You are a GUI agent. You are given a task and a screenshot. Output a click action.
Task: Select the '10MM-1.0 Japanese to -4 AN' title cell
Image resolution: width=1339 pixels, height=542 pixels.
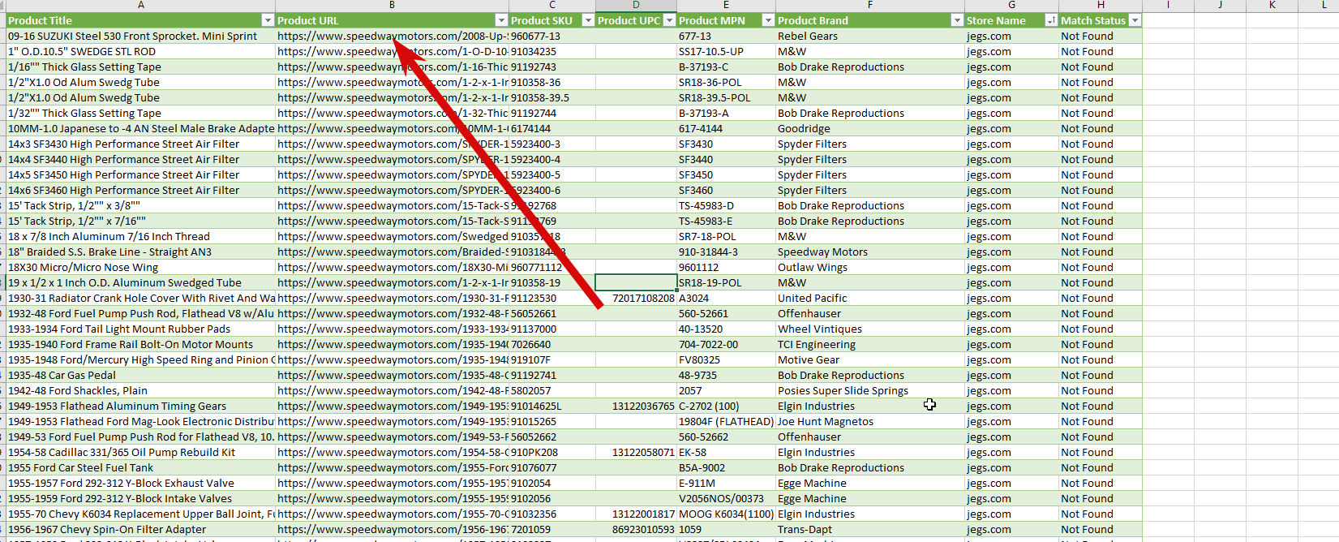click(x=140, y=128)
